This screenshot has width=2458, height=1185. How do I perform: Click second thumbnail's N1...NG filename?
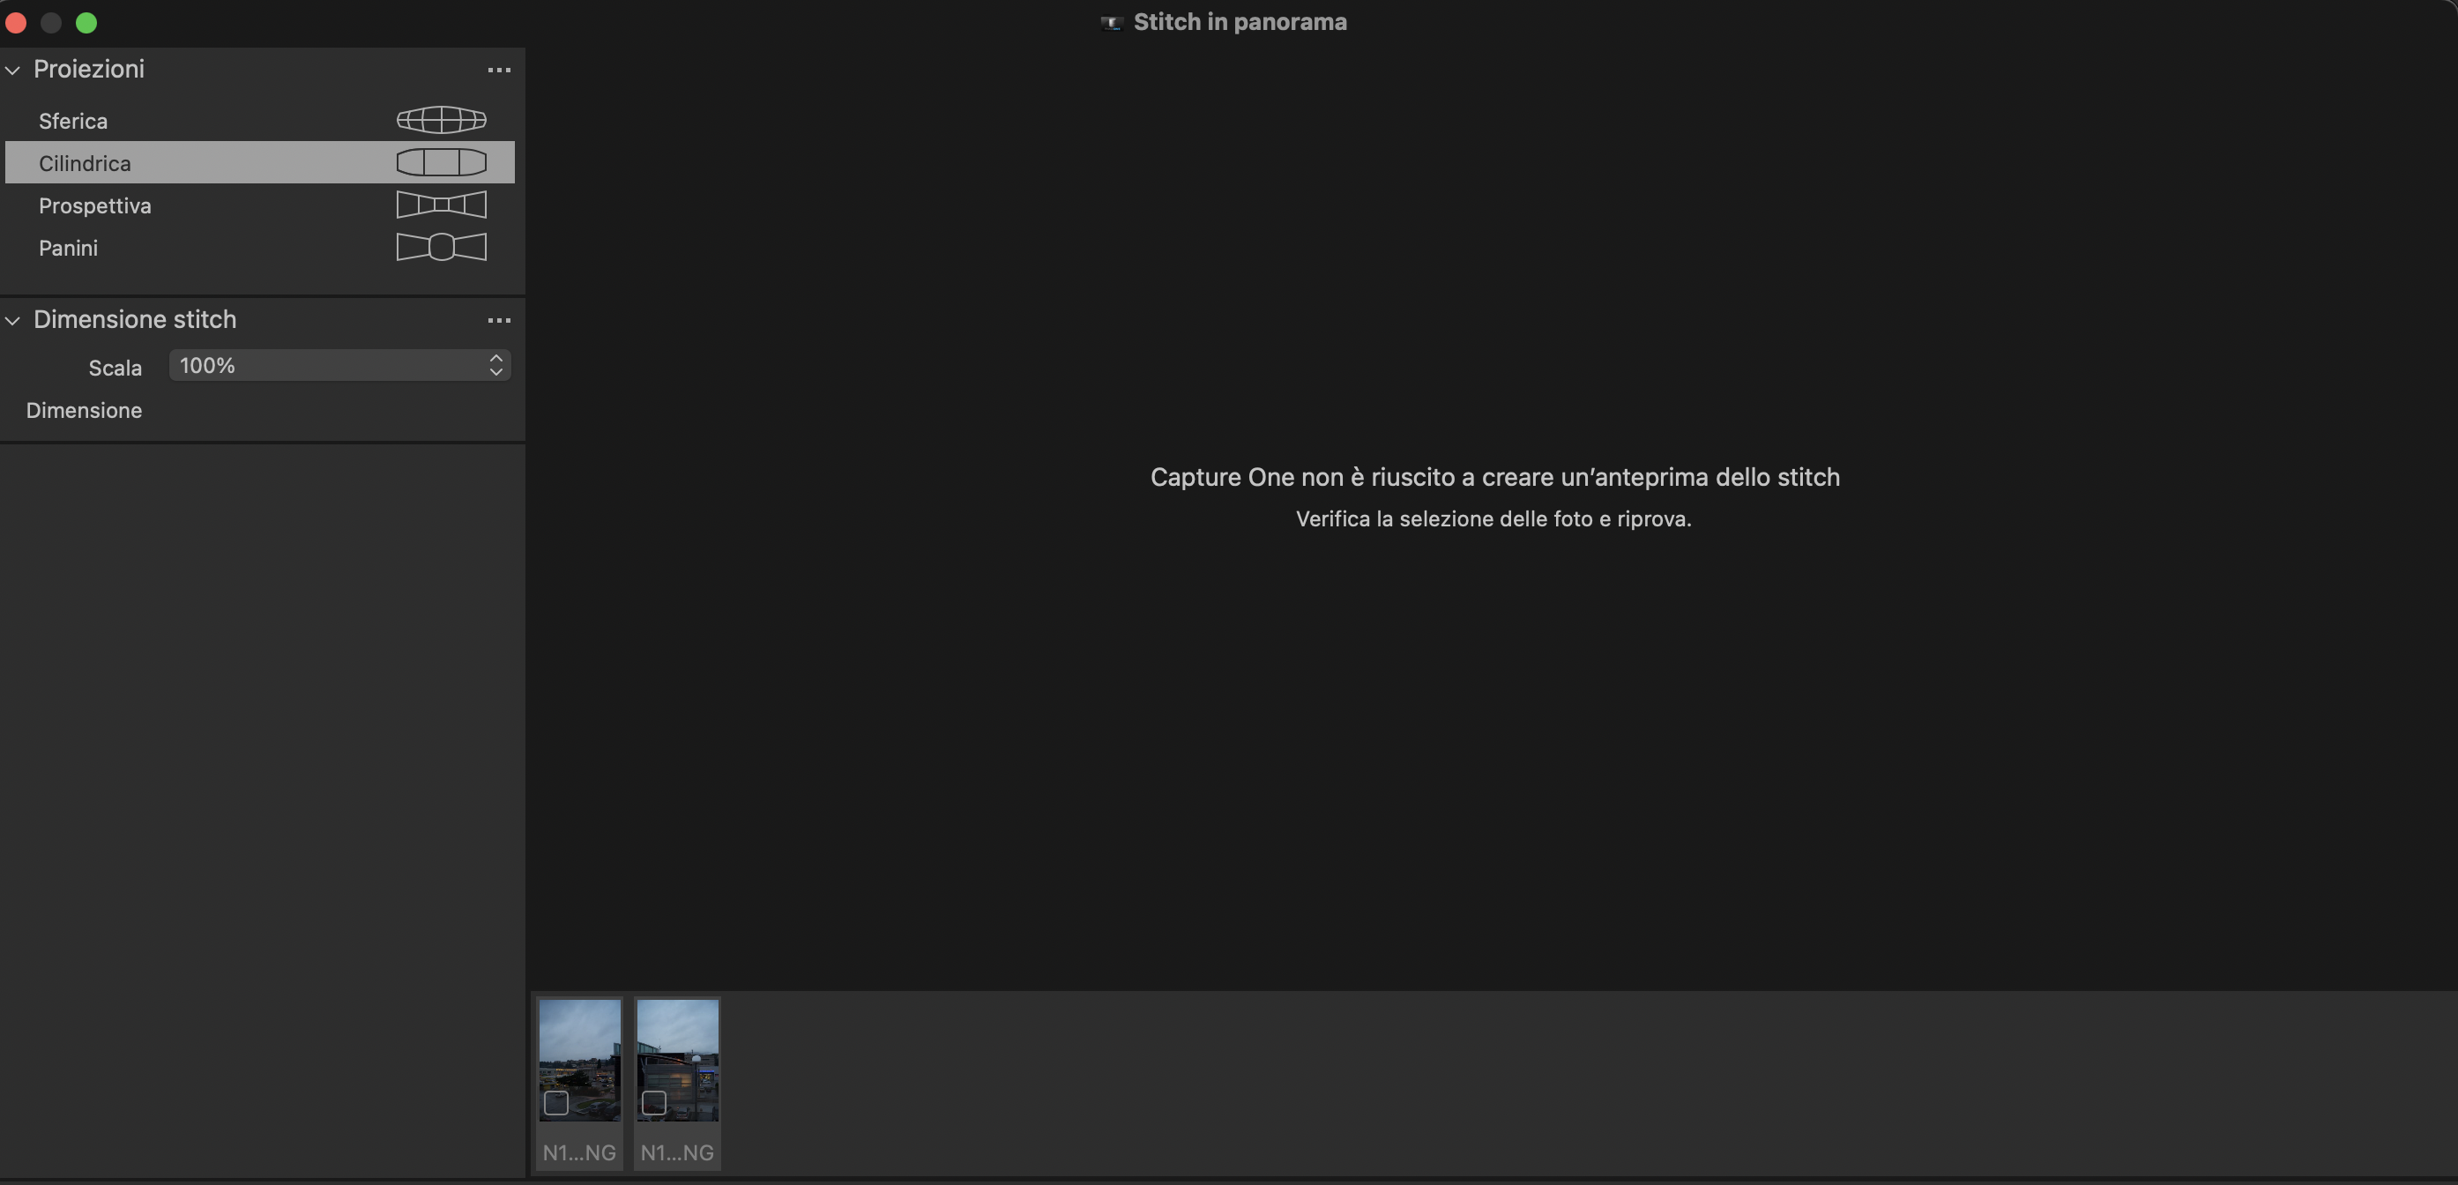click(x=677, y=1152)
